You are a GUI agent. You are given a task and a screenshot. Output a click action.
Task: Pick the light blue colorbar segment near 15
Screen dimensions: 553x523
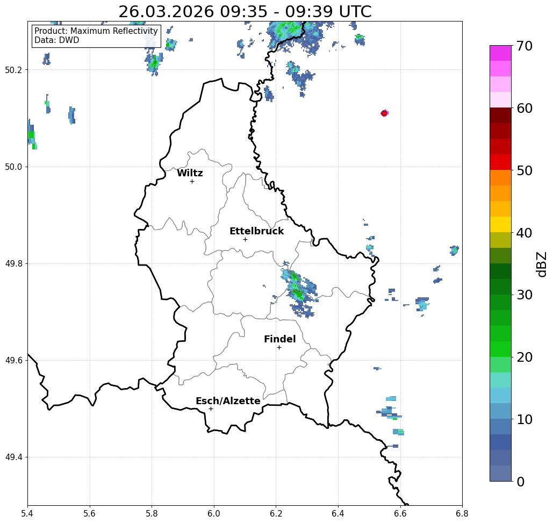pos(500,396)
